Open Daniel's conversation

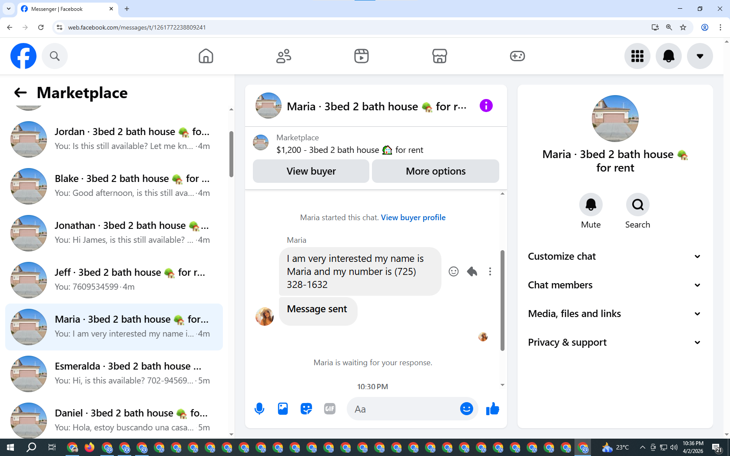point(114,419)
